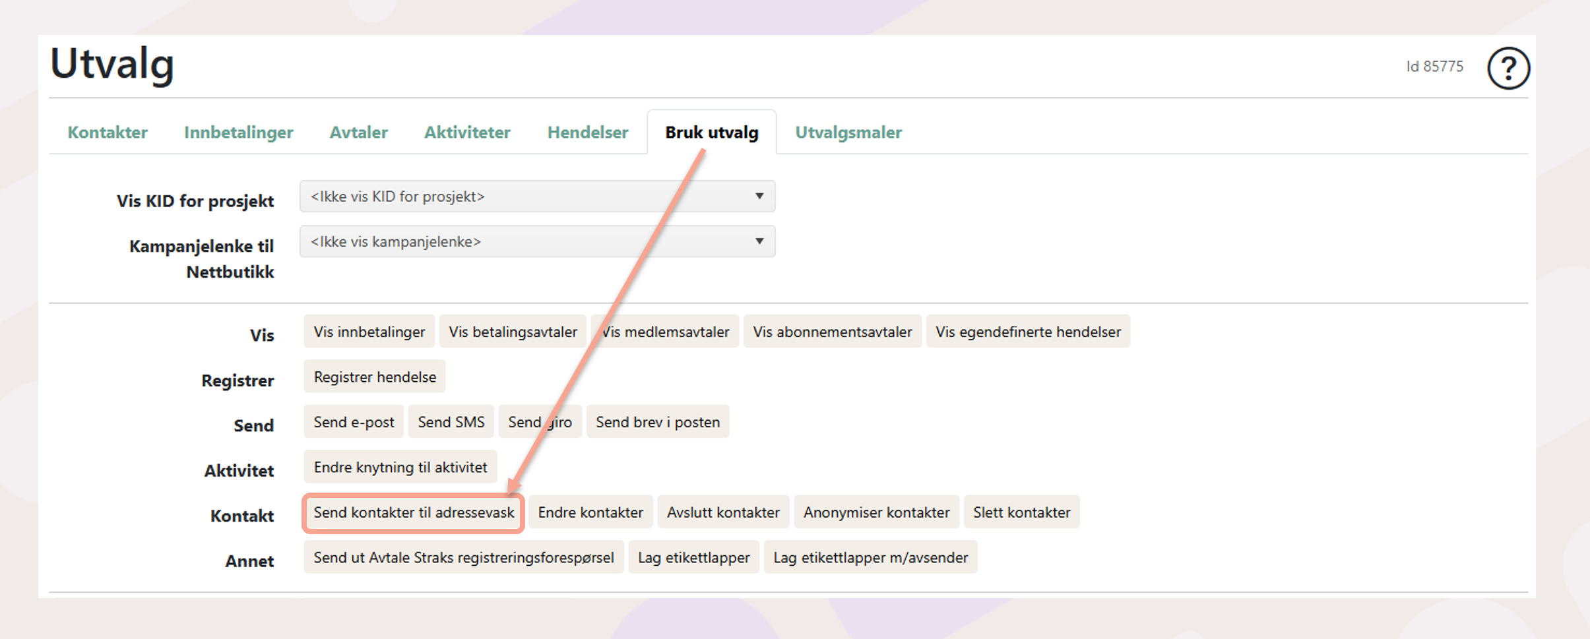
Task: Click the Vis innbetalinger button
Action: [x=369, y=332]
